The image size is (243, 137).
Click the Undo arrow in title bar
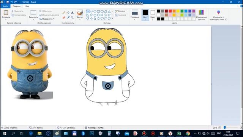11,2
